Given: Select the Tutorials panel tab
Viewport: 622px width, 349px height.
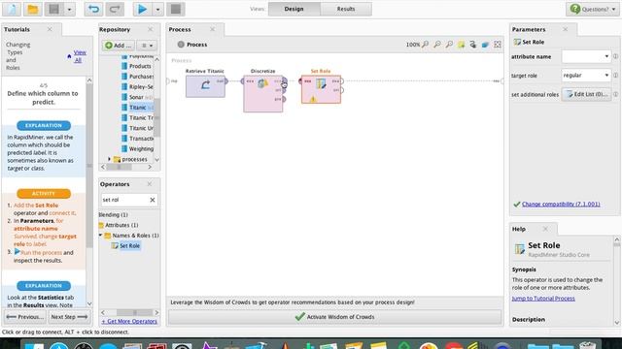Looking at the screenshot, I should [17, 29].
